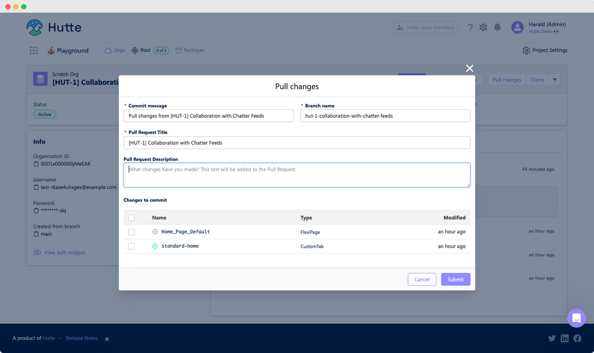Click inside the Pull Request Description field

[x=296, y=175]
